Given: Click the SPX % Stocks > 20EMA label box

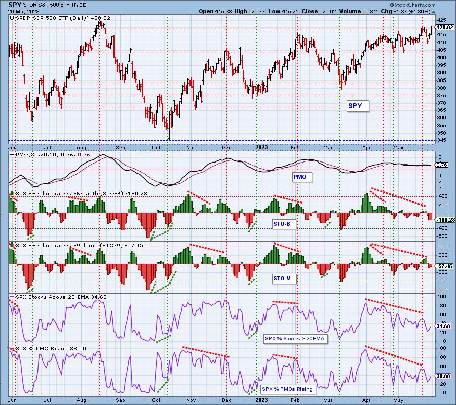Looking at the screenshot, I should click(x=296, y=339).
